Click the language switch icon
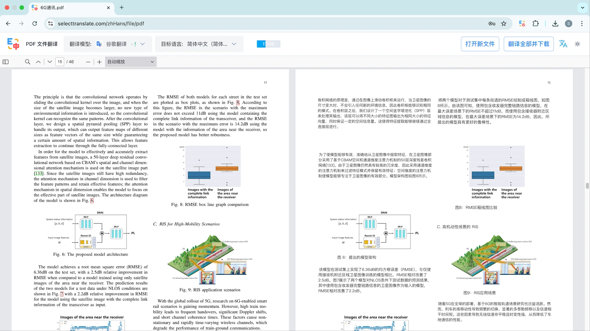The width and height of the screenshot is (590, 331). click(x=563, y=44)
